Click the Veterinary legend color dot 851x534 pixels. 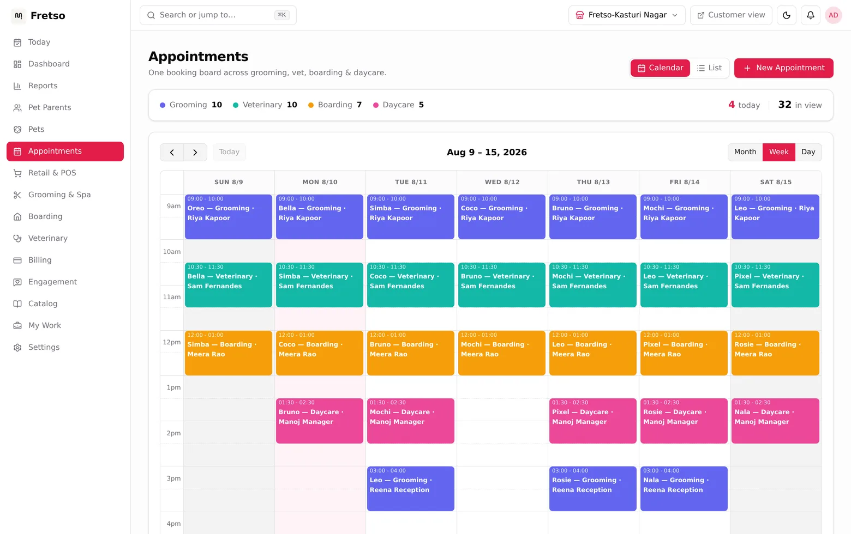pos(236,105)
